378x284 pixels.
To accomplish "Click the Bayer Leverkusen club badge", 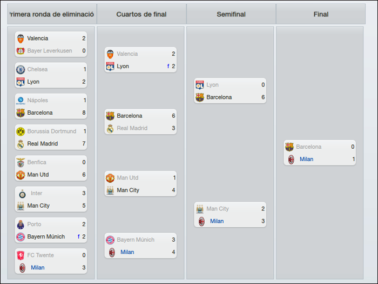I will [21, 51].
